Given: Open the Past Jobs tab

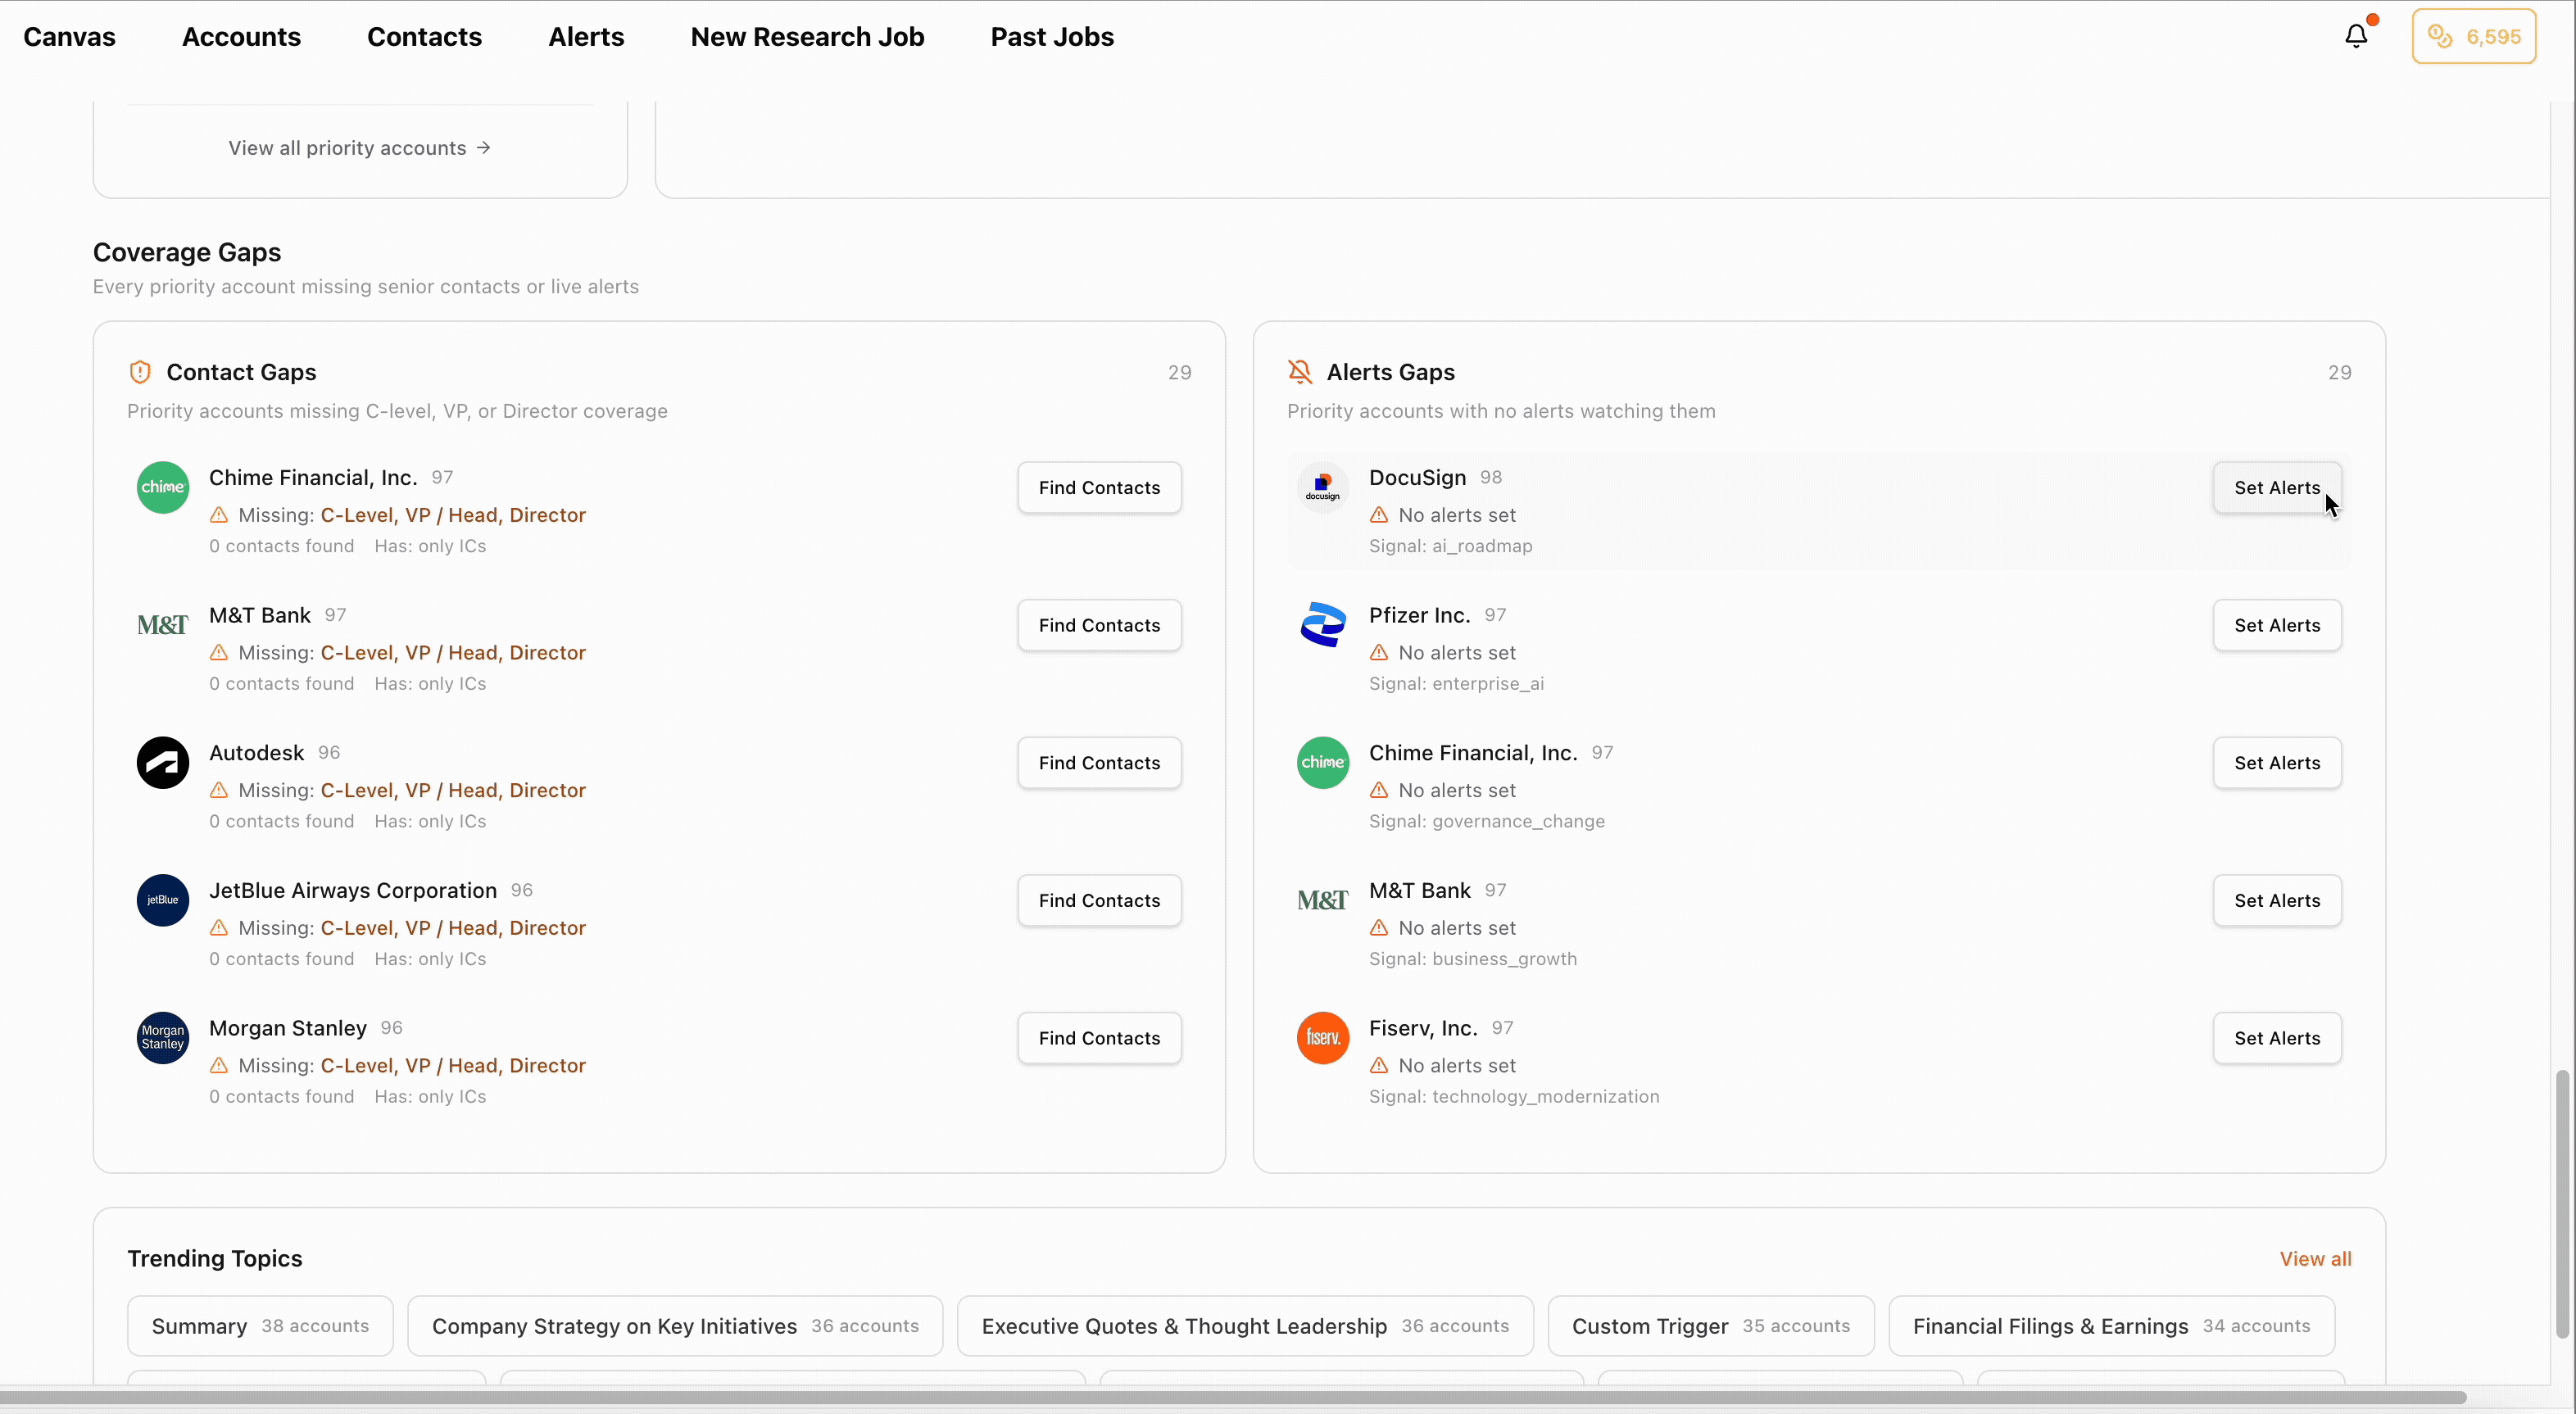Looking at the screenshot, I should 1052,37.
